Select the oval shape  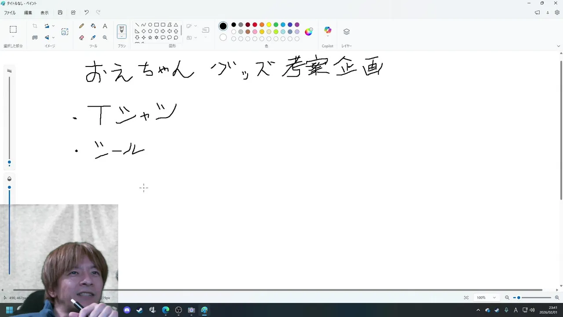(150, 25)
